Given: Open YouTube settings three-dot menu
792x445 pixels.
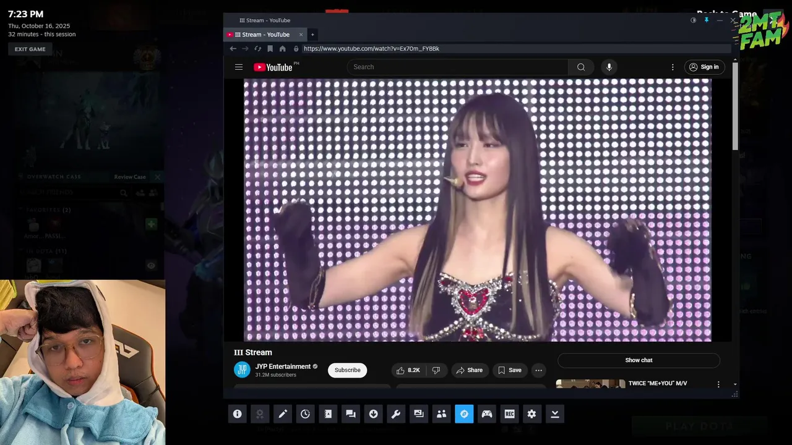Looking at the screenshot, I should click(673, 67).
